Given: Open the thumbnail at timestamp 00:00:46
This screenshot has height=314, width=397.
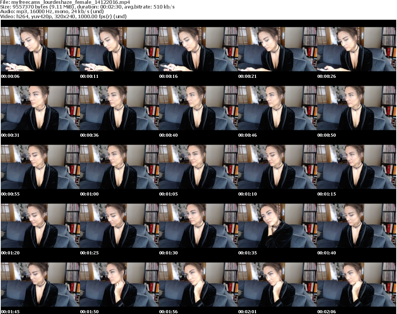Looking at the screenshot, I should [277, 108].
